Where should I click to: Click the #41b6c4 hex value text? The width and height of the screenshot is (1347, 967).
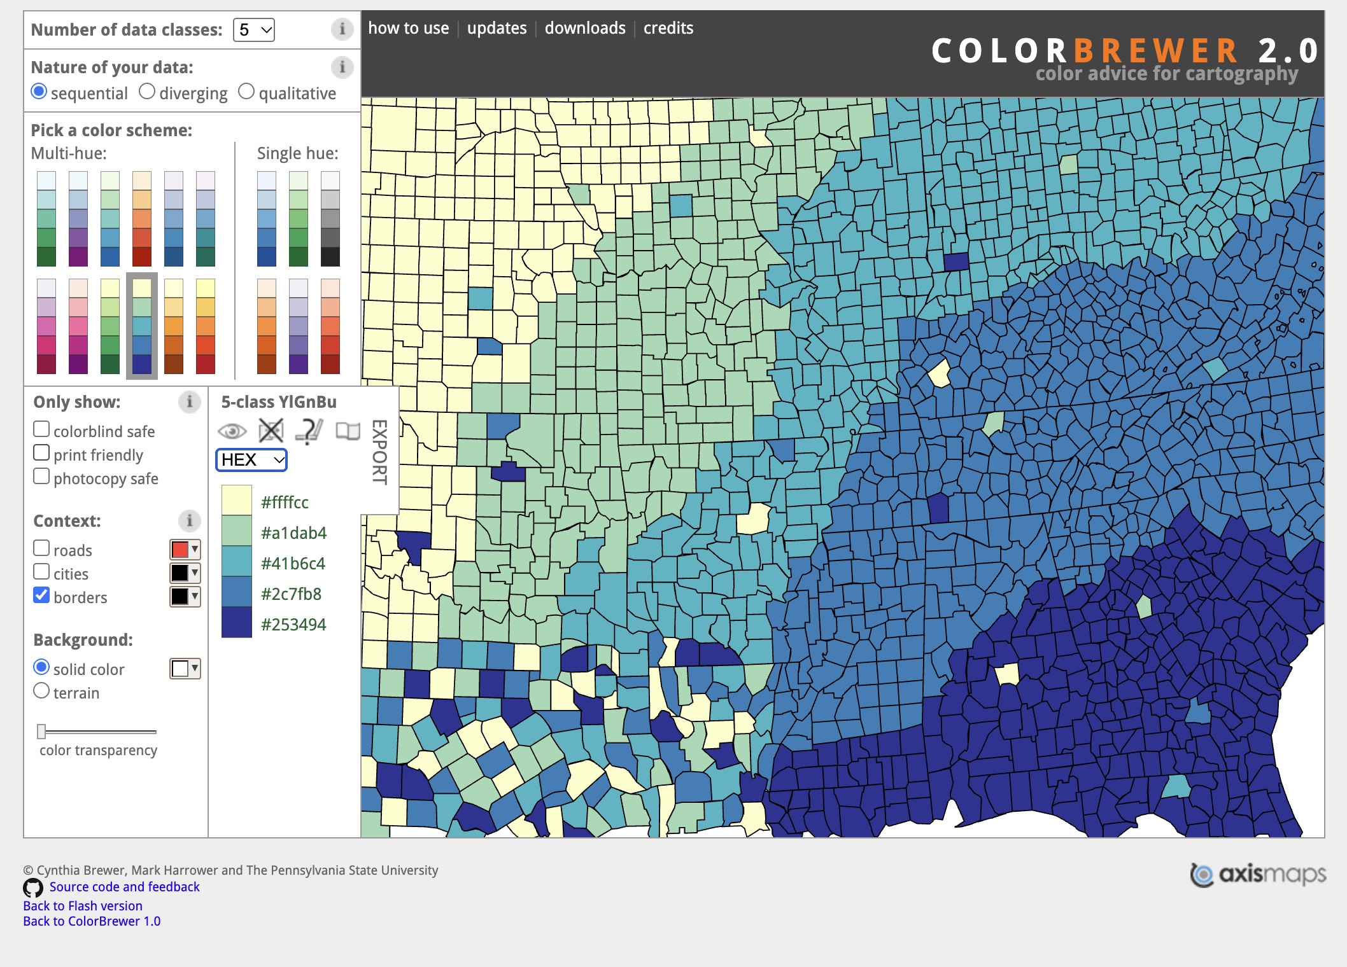point(293,564)
